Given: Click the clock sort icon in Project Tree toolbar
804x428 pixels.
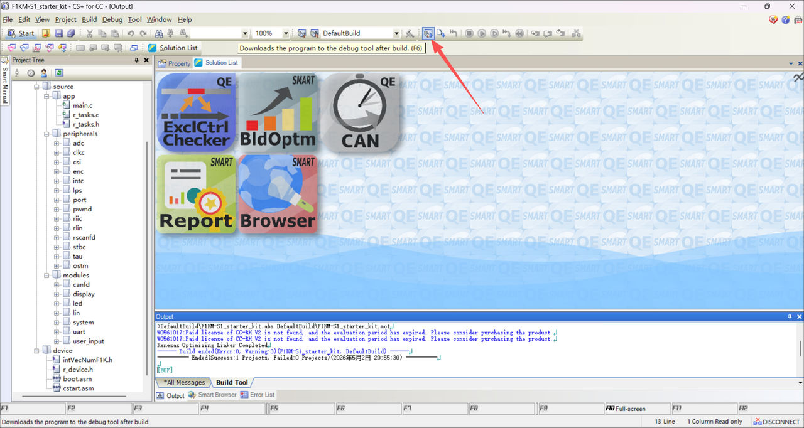Looking at the screenshot, I should click(31, 73).
